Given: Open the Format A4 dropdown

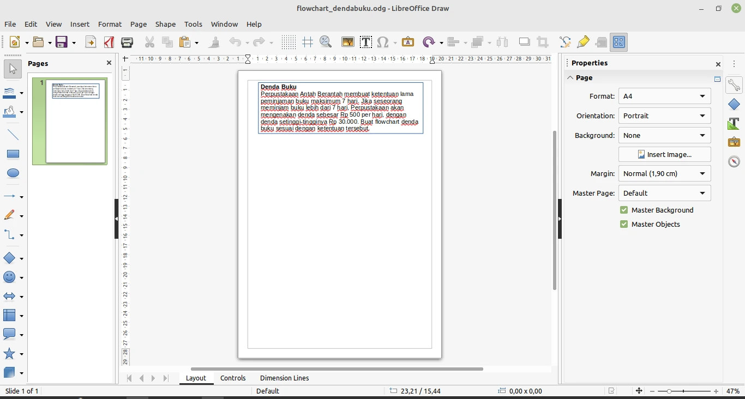Looking at the screenshot, I should pos(665,96).
